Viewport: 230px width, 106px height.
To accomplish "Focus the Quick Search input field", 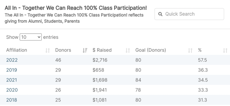I will pyautogui.click(x=189, y=14).
